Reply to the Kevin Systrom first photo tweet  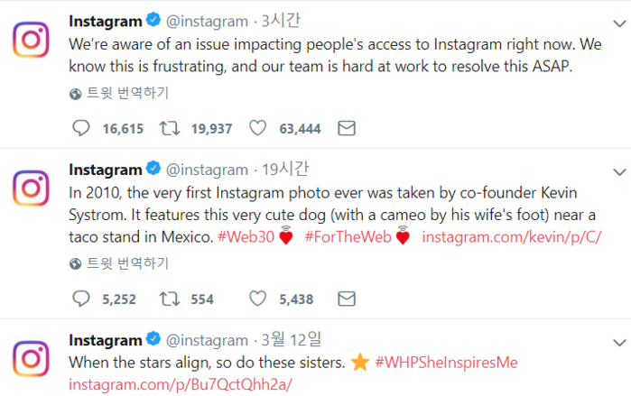81,299
